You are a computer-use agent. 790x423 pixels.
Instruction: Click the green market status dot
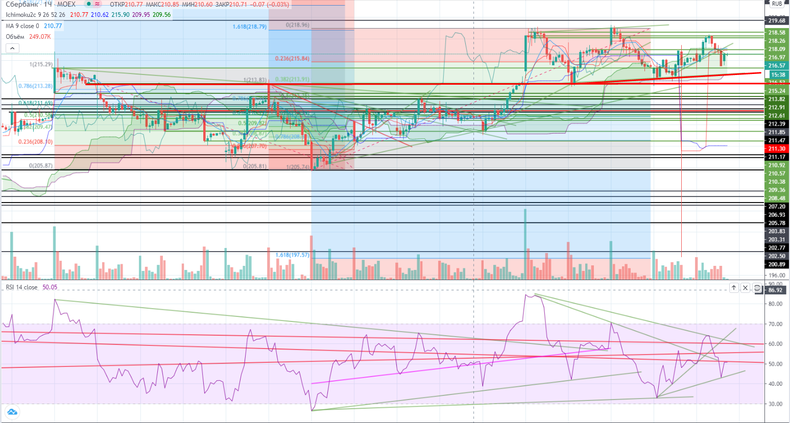(88, 4)
